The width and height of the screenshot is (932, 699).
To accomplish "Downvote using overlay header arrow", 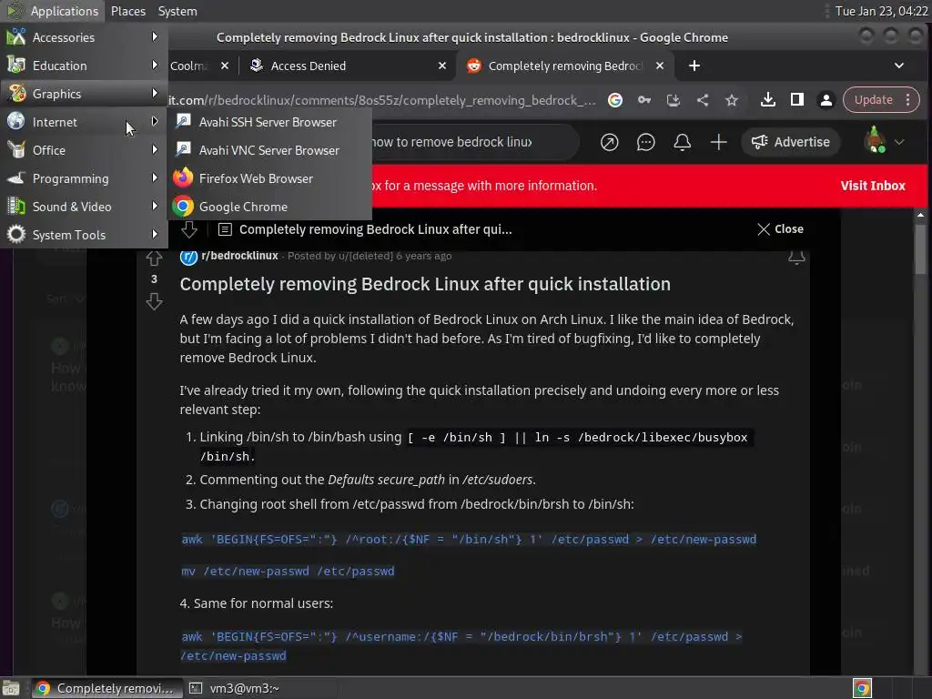I will pyautogui.click(x=189, y=229).
